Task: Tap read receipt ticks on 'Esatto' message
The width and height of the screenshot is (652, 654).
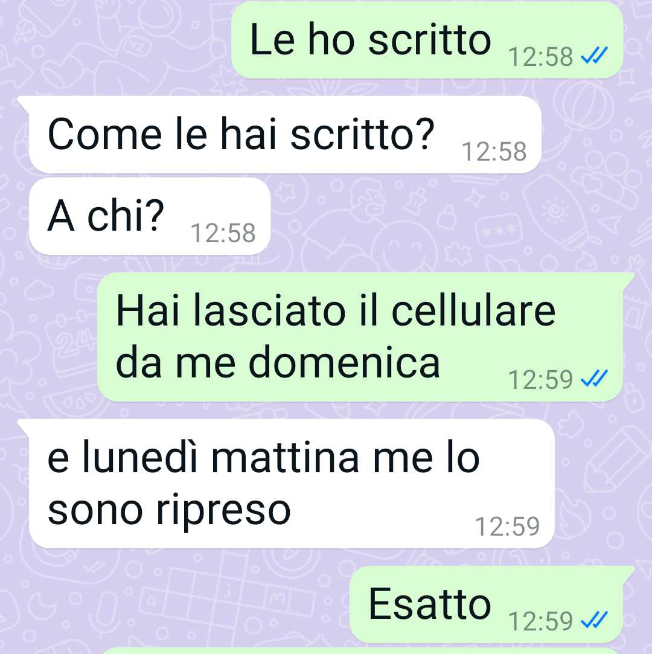Action: point(595,620)
